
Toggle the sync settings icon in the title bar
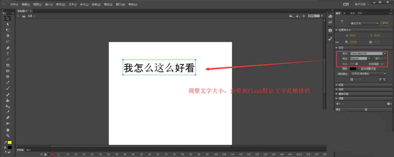point(346,4)
